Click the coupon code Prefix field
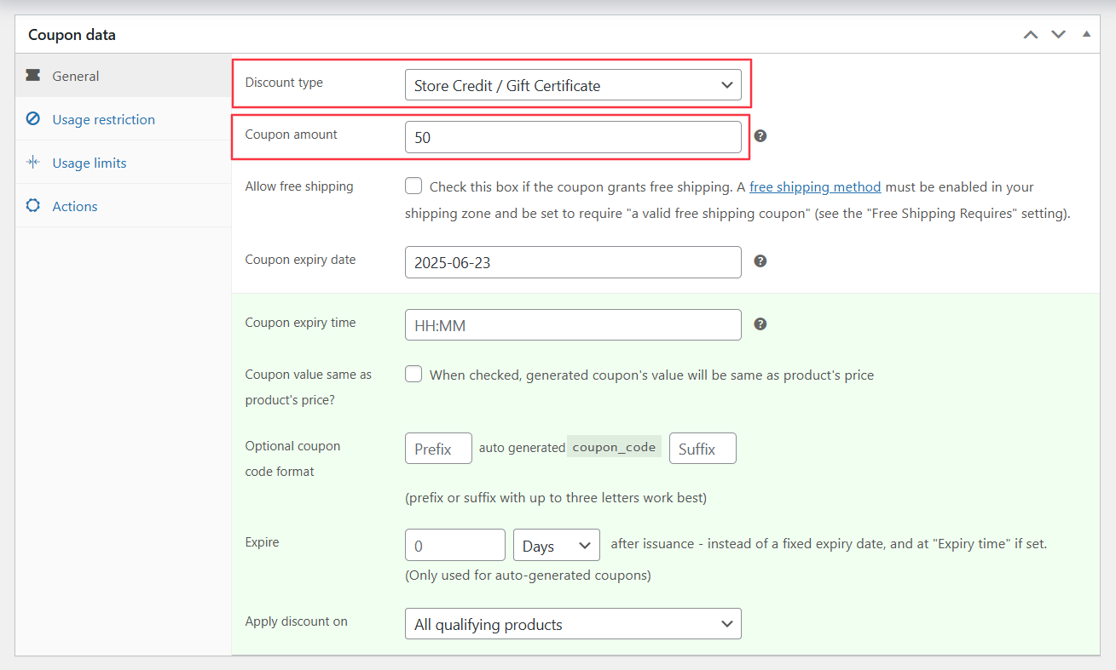 438,449
